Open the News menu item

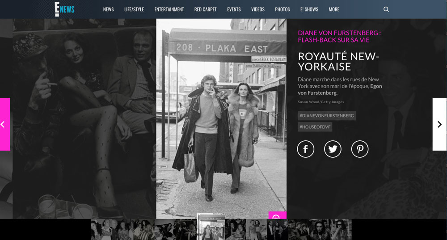[x=108, y=9]
